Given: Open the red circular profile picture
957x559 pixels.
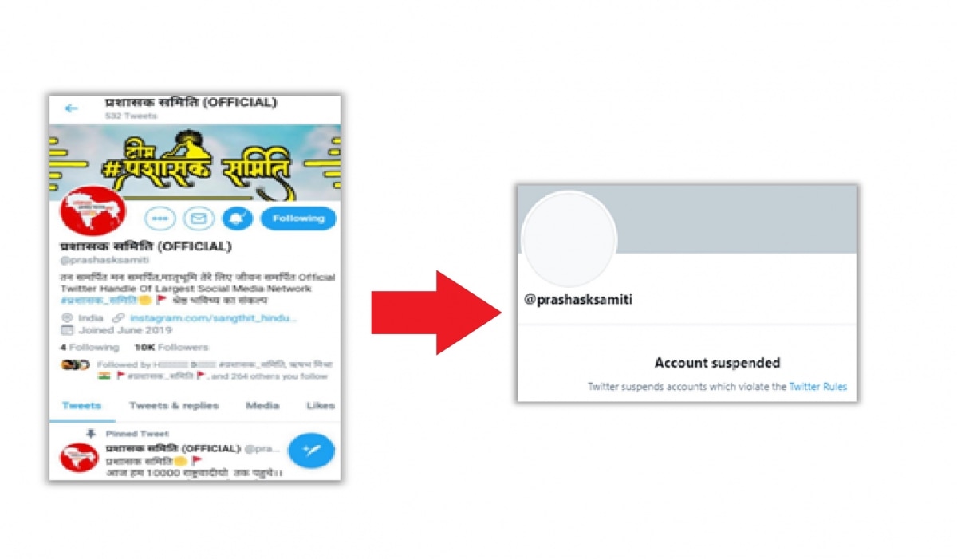Looking at the screenshot, I should tap(93, 211).
